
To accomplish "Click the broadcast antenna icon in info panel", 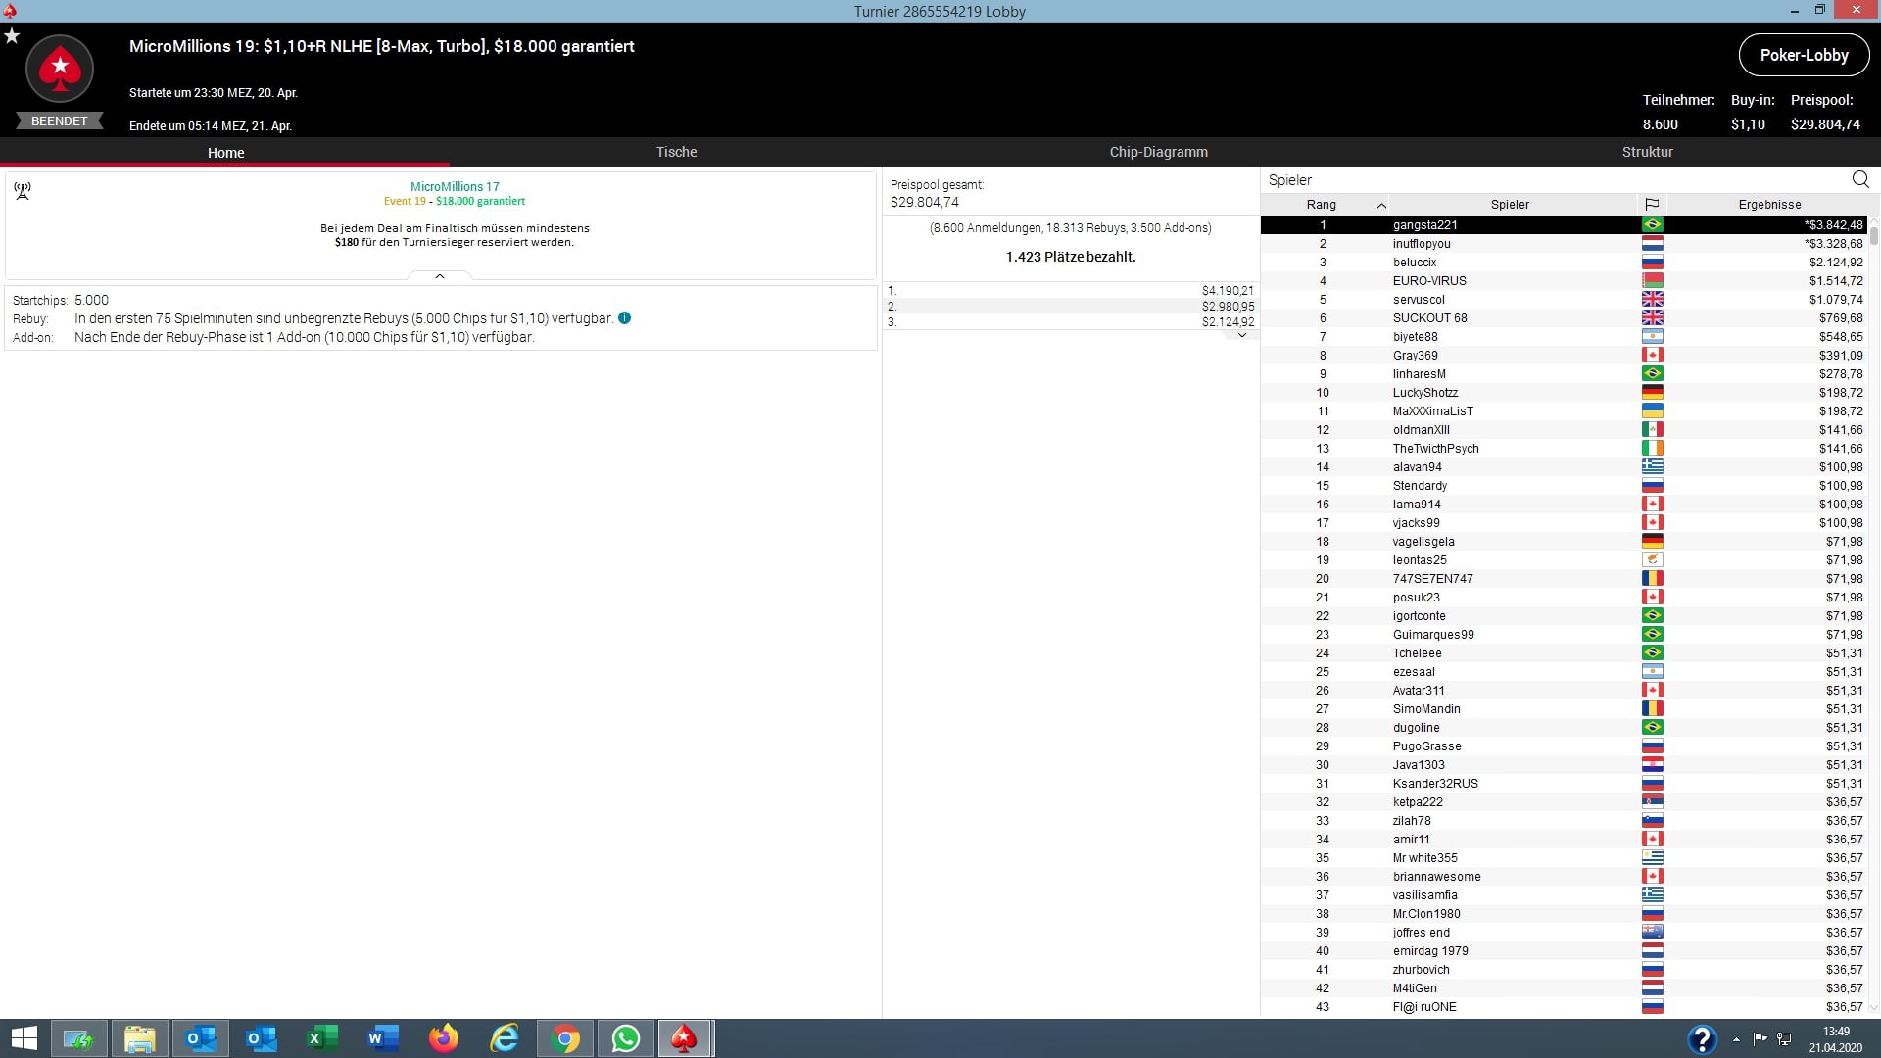I will pyautogui.click(x=23, y=190).
